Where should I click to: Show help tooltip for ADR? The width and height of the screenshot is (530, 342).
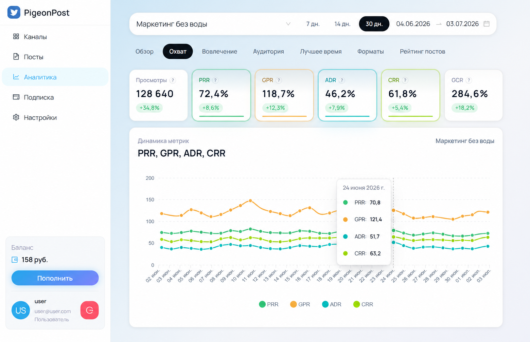click(342, 80)
